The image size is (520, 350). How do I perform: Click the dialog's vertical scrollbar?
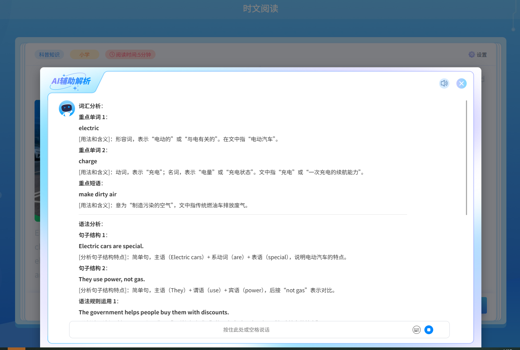click(466, 157)
